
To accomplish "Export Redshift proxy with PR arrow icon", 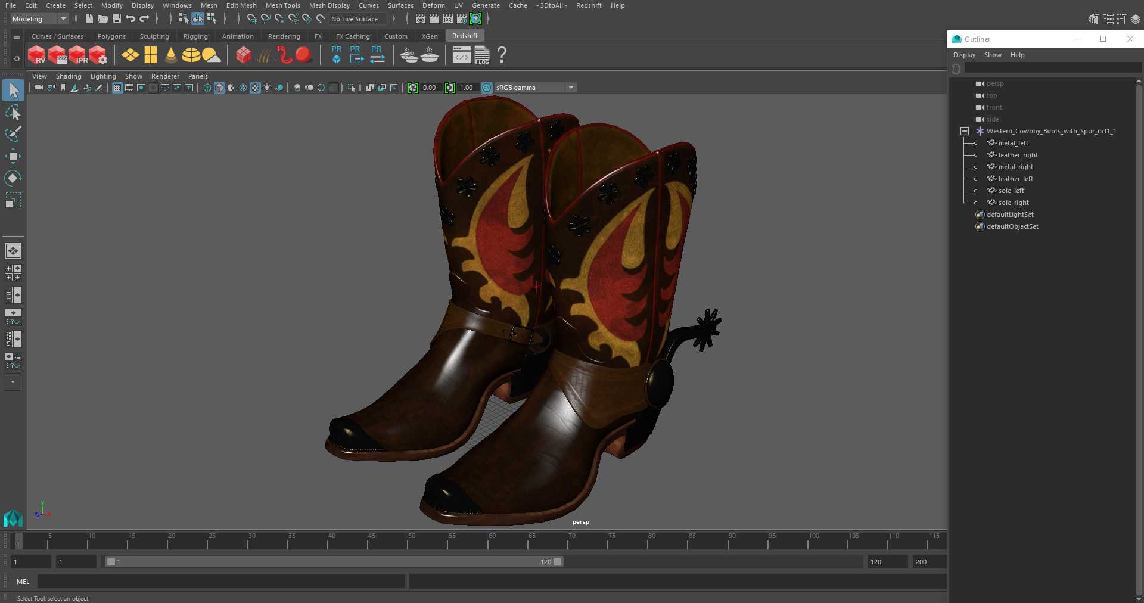I will point(356,55).
